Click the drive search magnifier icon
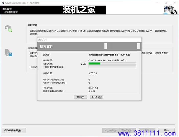The width and height of the screenshot is (179, 137). click(8, 29)
